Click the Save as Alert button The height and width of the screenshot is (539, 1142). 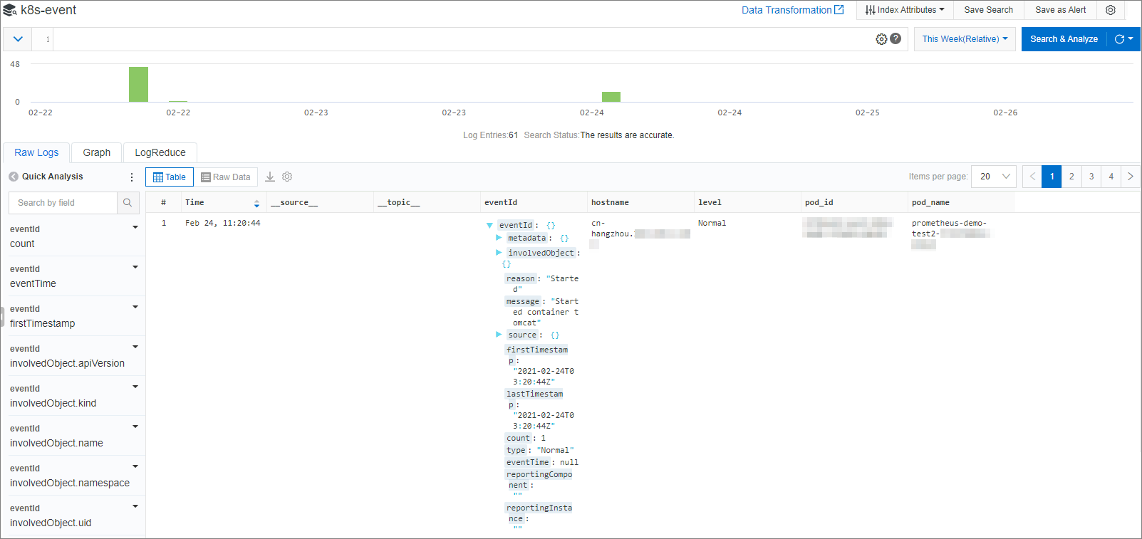(x=1060, y=10)
